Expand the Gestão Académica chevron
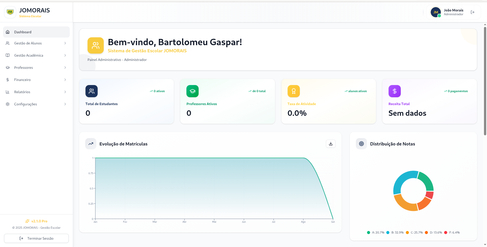Viewport: 487px width, 247px height. (x=65, y=55)
